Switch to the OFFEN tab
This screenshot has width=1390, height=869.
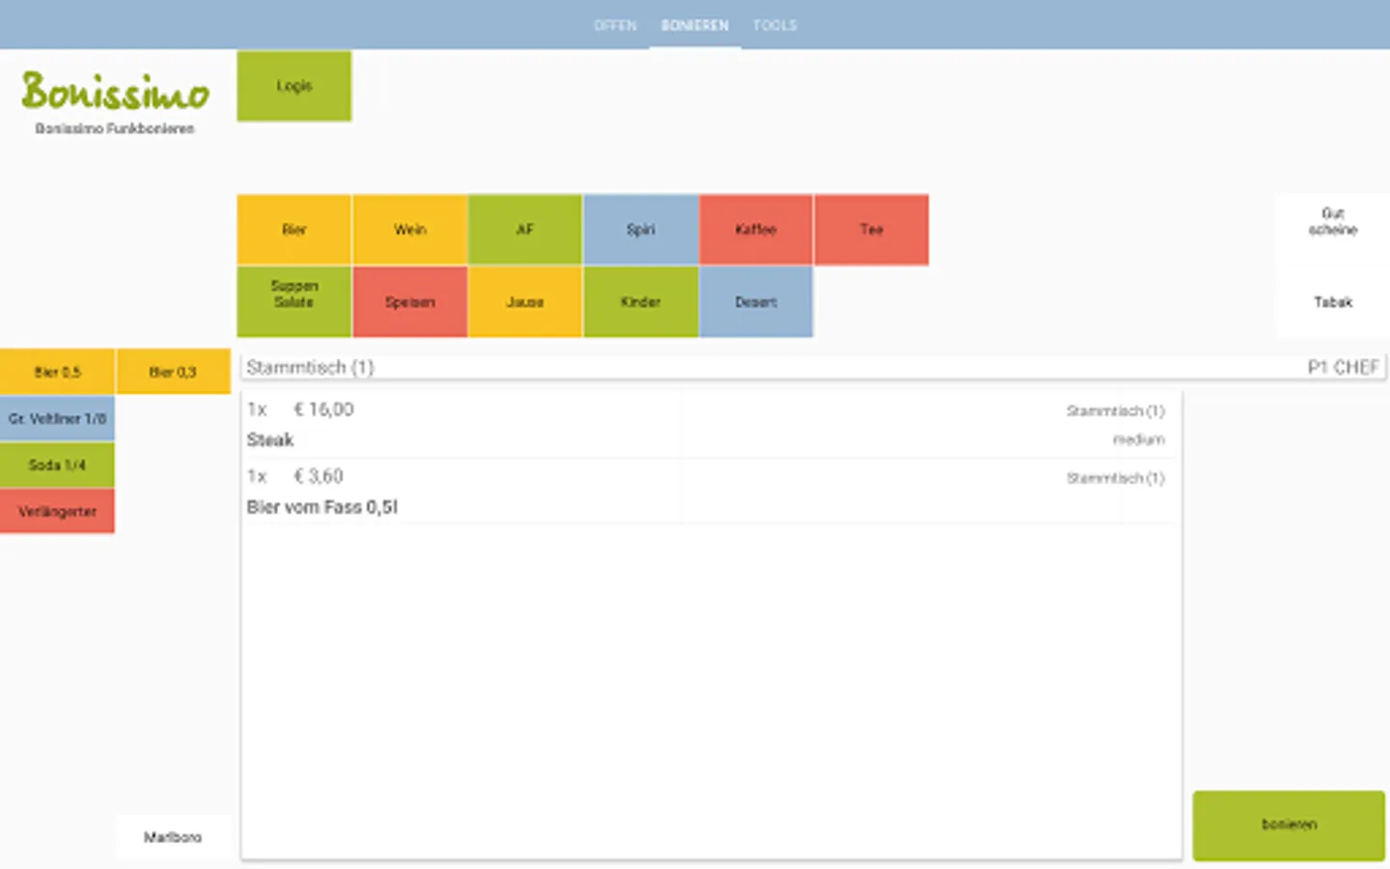pyautogui.click(x=615, y=25)
